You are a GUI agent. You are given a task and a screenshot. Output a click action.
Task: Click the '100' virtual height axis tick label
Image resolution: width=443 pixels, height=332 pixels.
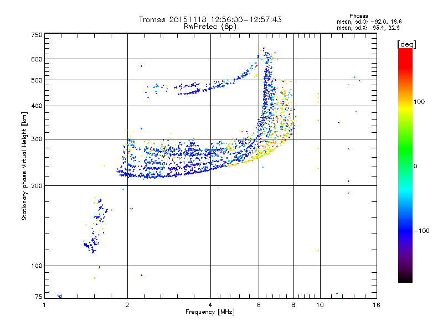tap(37, 266)
